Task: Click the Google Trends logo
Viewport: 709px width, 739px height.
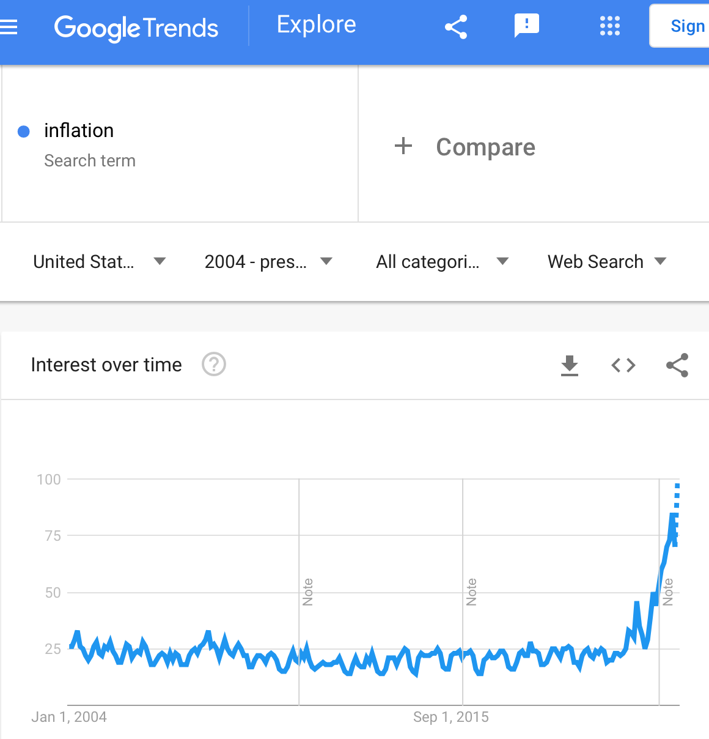Action: click(136, 28)
